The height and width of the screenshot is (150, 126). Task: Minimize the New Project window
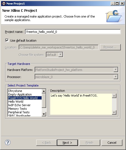pos(113,4)
